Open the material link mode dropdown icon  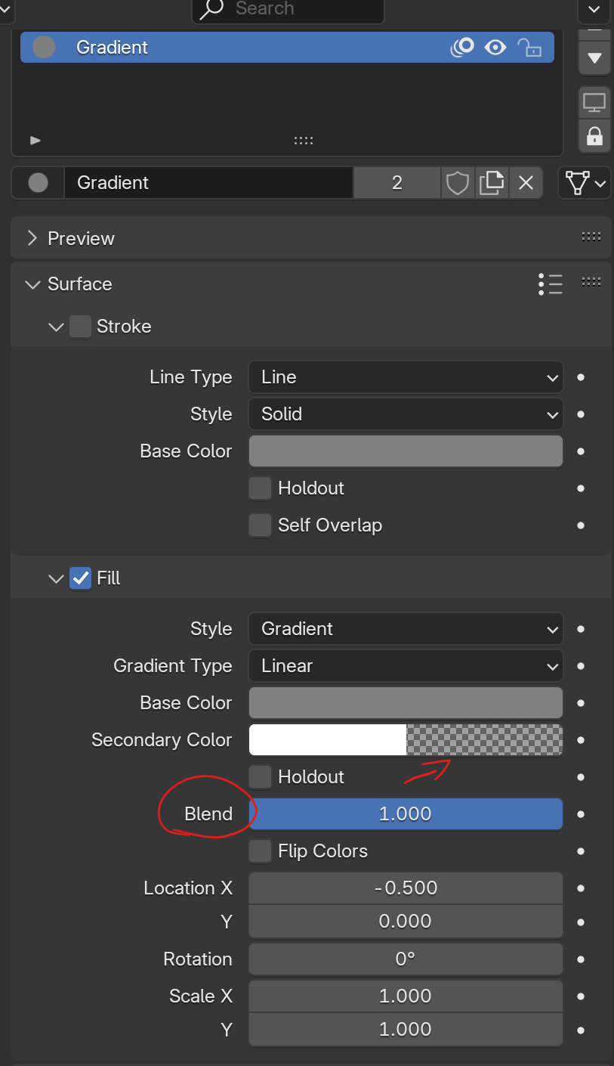585,183
